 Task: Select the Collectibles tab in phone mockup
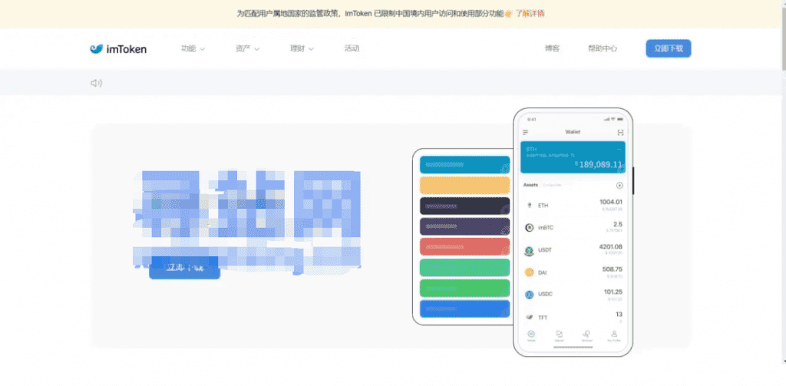[x=553, y=185]
